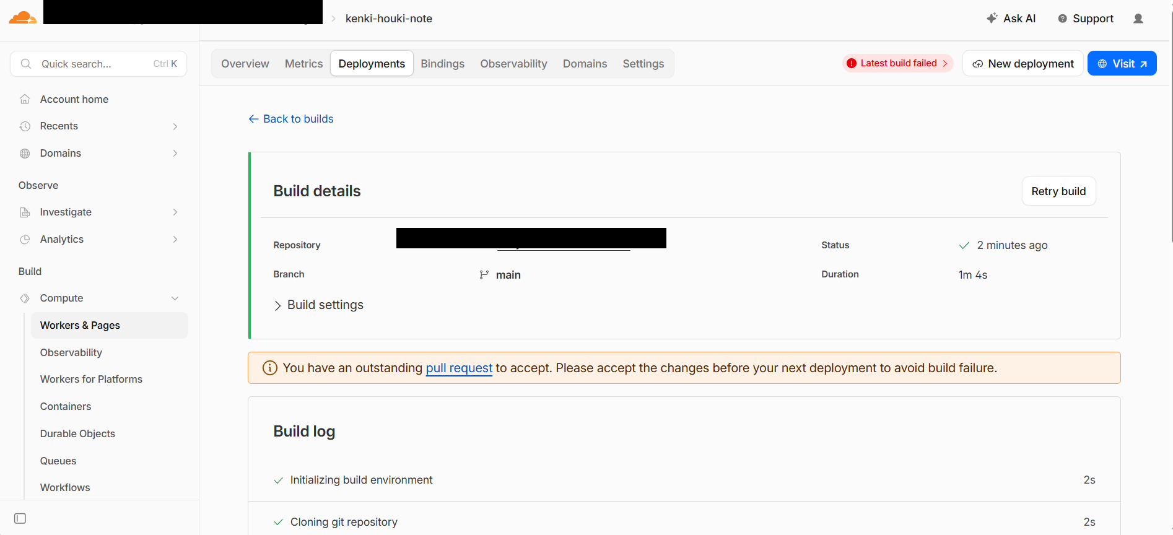
Task: Click the globe icon in the Visit button
Action: [x=1102, y=64]
